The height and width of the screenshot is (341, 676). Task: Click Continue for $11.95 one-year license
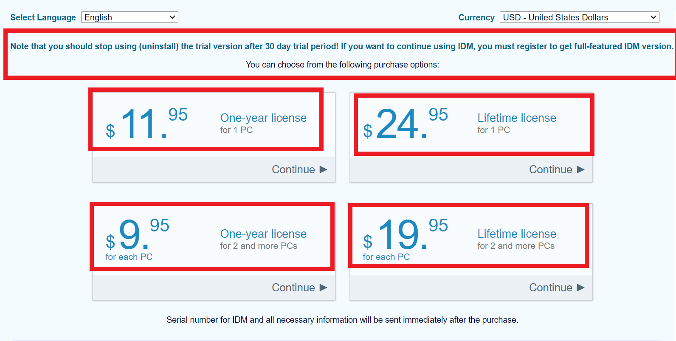[299, 169]
